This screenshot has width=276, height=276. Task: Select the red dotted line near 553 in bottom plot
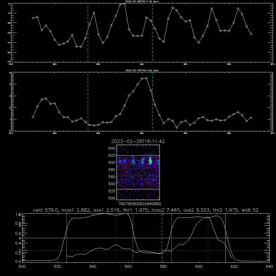(116, 238)
